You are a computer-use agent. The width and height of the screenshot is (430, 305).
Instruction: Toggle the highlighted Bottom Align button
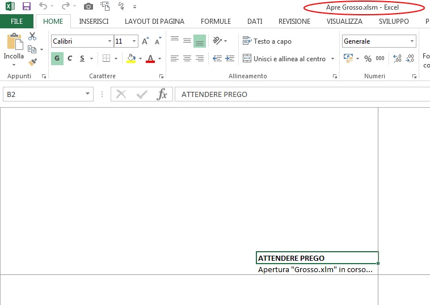pyautogui.click(x=200, y=41)
